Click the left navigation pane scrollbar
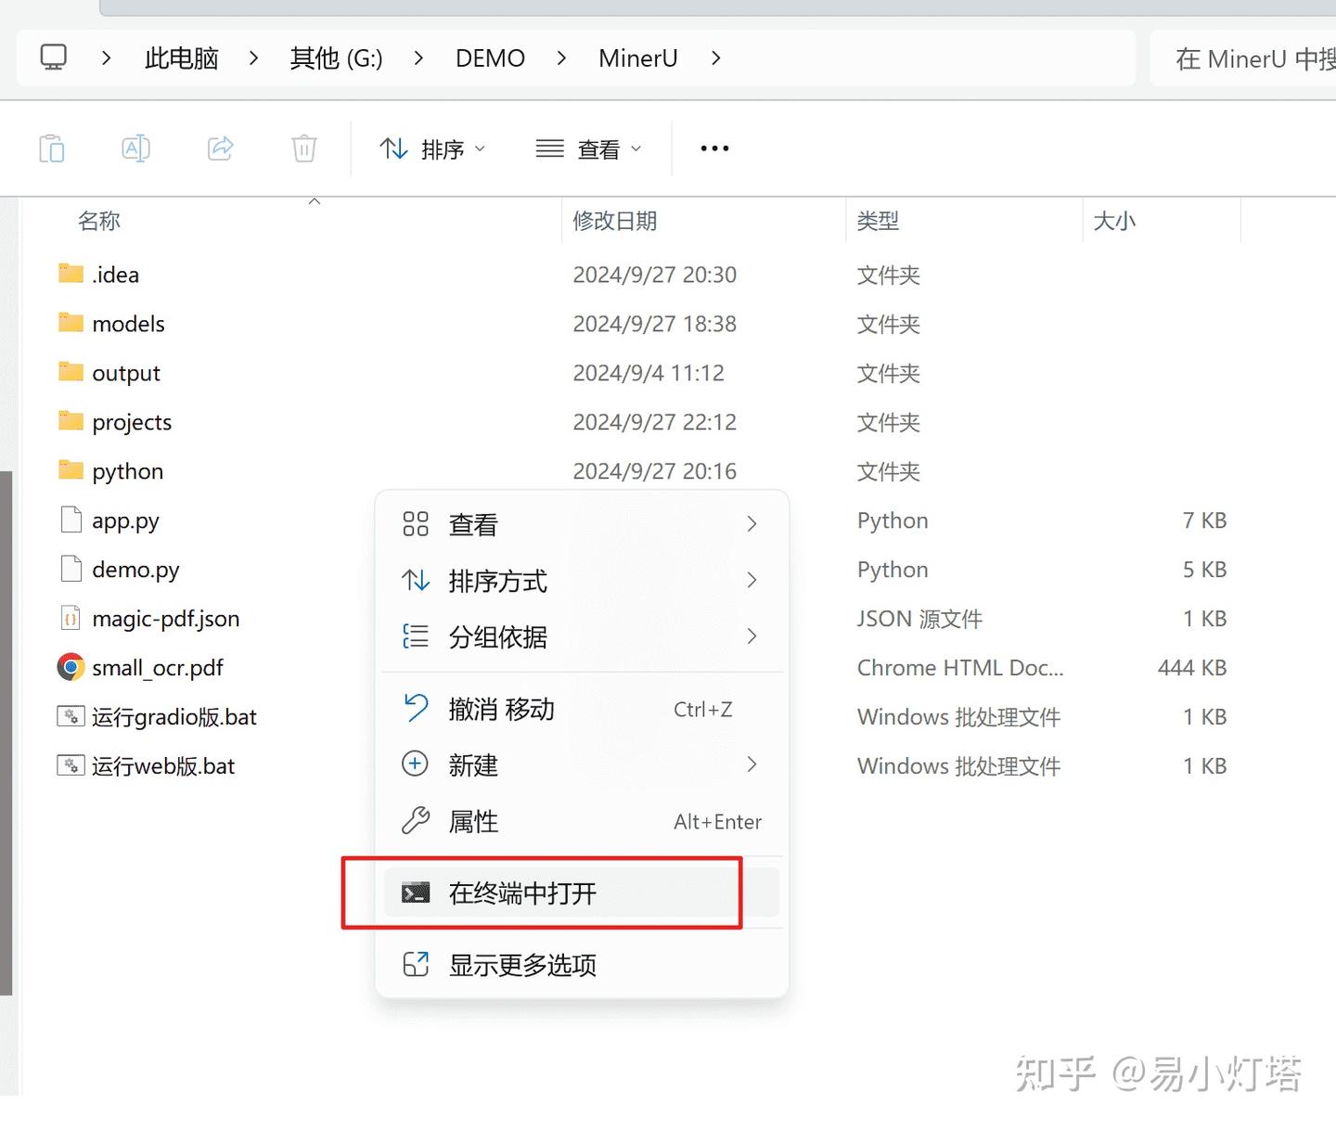The width and height of the screenshot is (1336, 1129). tap(6, 733)
